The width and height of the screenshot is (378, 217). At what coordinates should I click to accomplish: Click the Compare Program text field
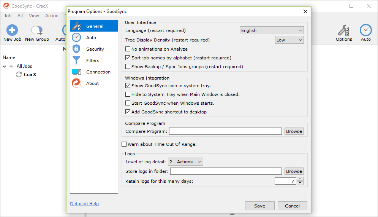click(225, 131)
